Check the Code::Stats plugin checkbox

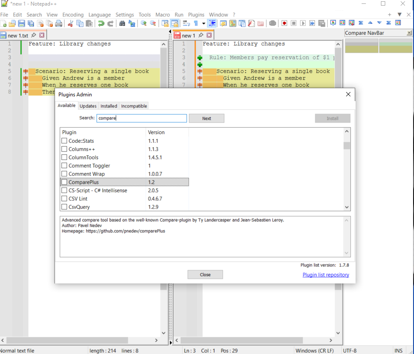click(x=64, y=141)
